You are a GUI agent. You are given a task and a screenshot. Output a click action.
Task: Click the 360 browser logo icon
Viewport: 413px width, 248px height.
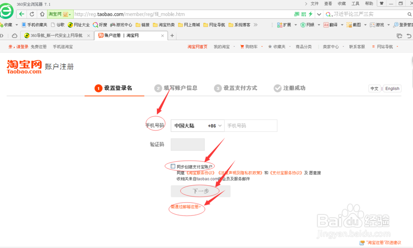7,11
